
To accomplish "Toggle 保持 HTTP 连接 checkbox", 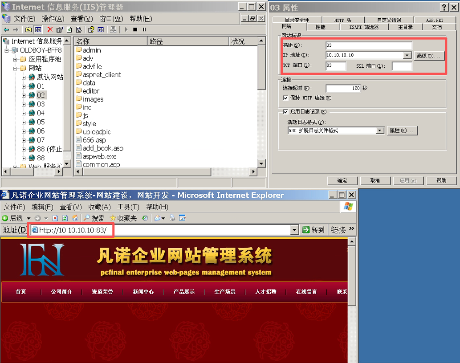I will tap(285, 98).
